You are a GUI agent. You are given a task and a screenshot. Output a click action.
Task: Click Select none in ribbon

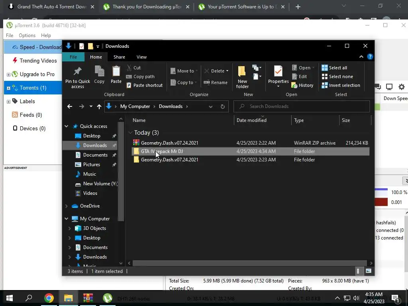pos(337,76)
